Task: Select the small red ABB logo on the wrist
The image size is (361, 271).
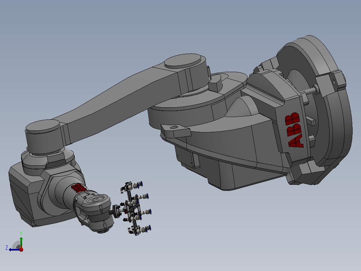Action: (x=78, y=187)
